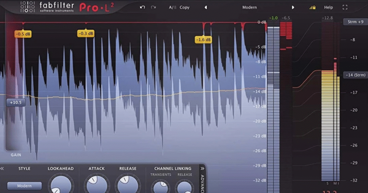Open the Modern preset menu
This screenshot has width=368, height=193.
click(249, 8)
